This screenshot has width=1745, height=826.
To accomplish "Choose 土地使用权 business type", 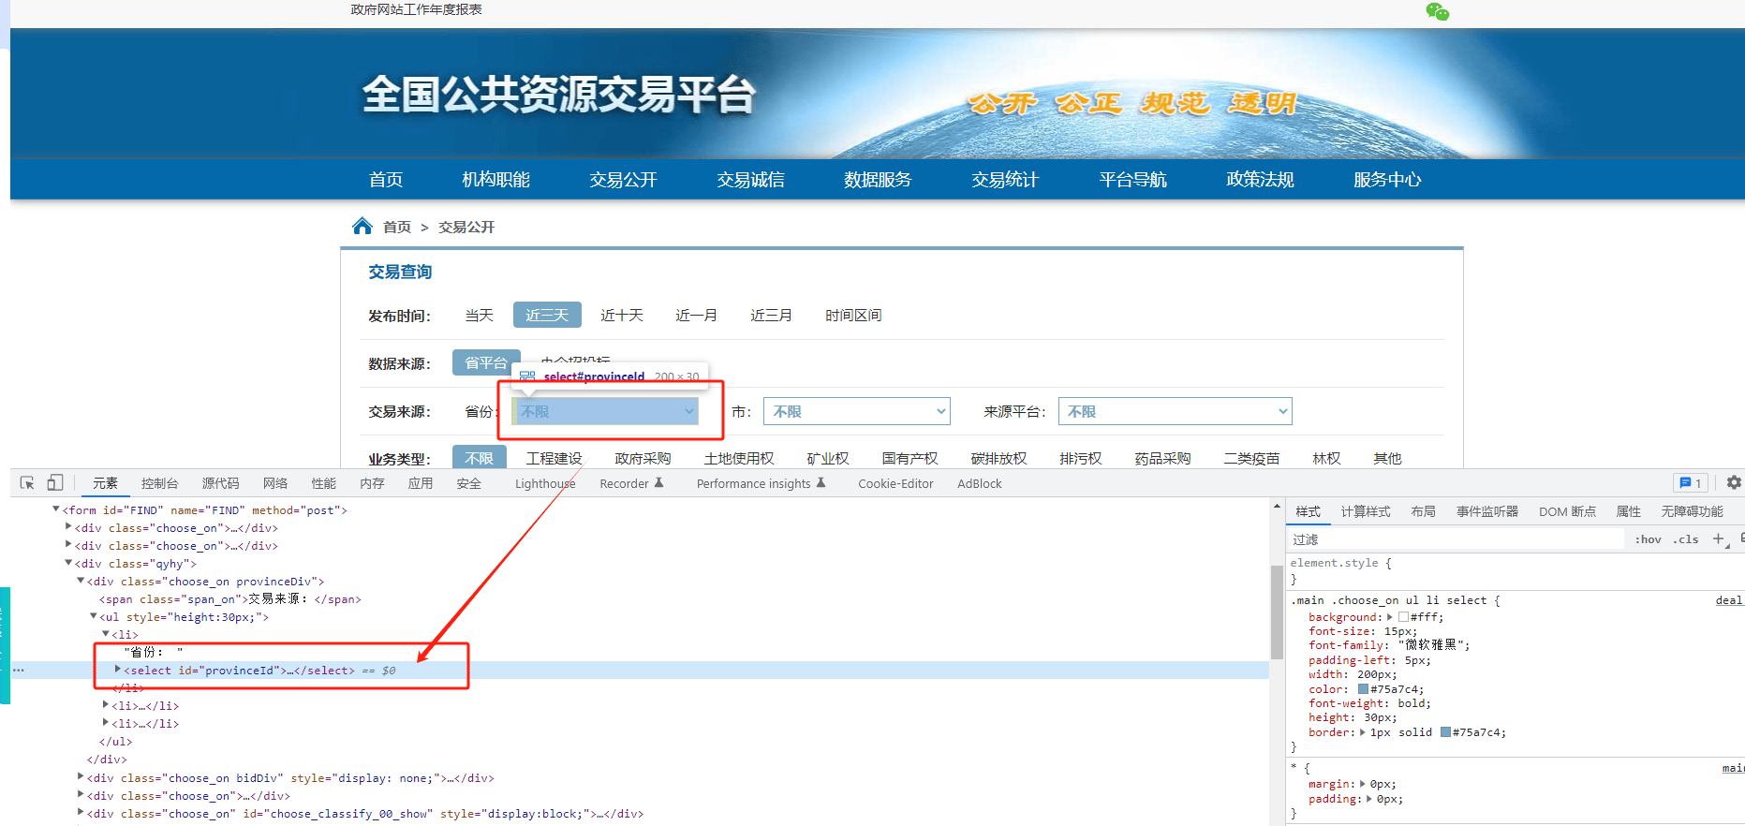I will [x=739, y=458].
